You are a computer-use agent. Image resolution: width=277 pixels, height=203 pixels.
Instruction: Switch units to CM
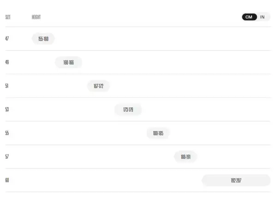point(249,17)
